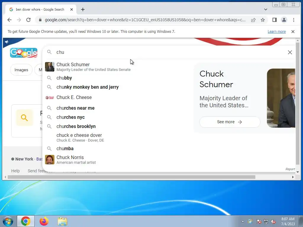Open Action Center flag tray icon

259,222
